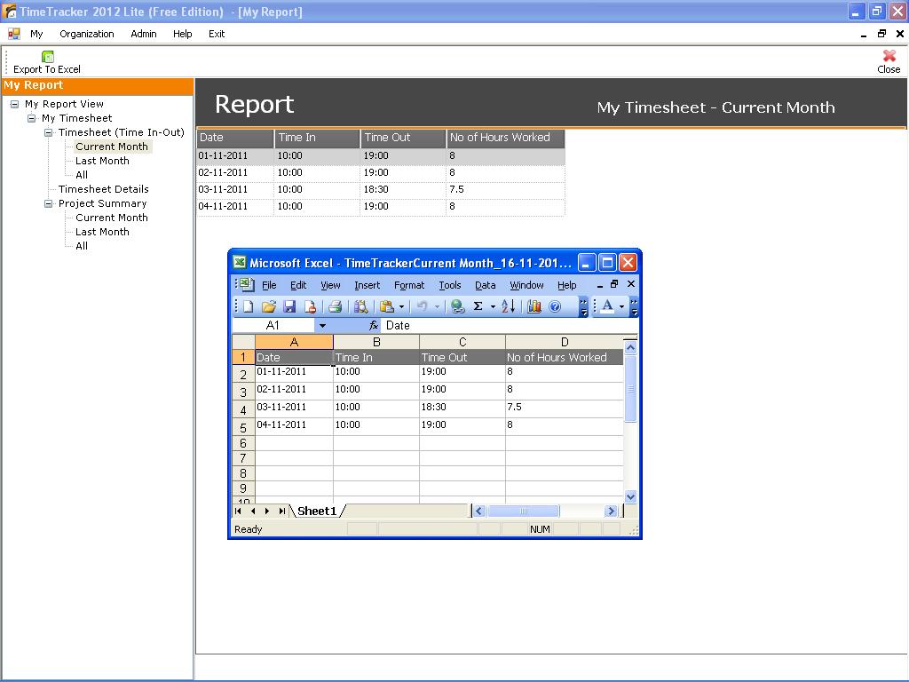Click Excel workbook icon beside File menu
909x682 pixels.
(247, 284)
